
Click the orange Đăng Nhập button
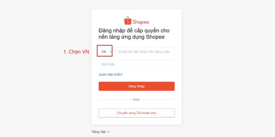[x=137, y=86]
